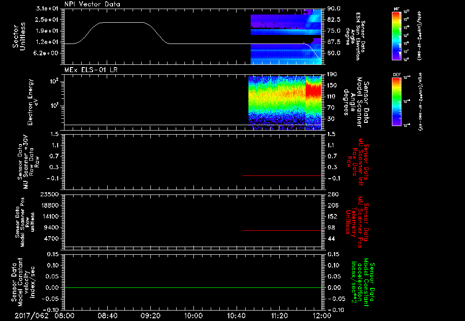Select the green "Model Constant acceleration" axis title

tap(363, 282)
